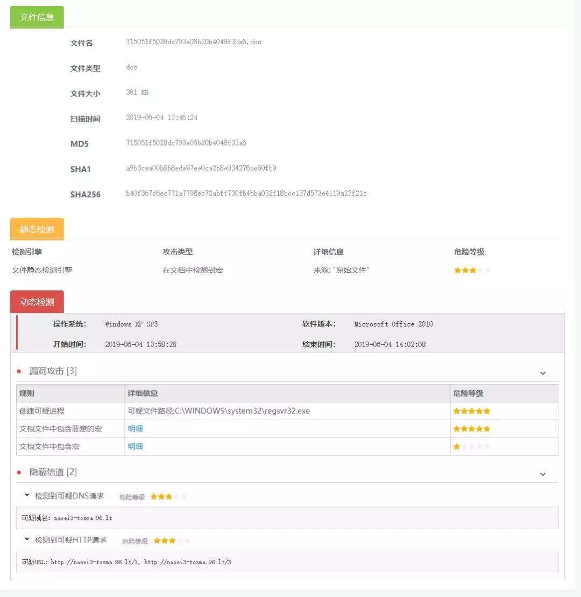Screen dimensions: 581x597
Task: Click the 危险等级 column header in rules table
Action: (469, 393)
